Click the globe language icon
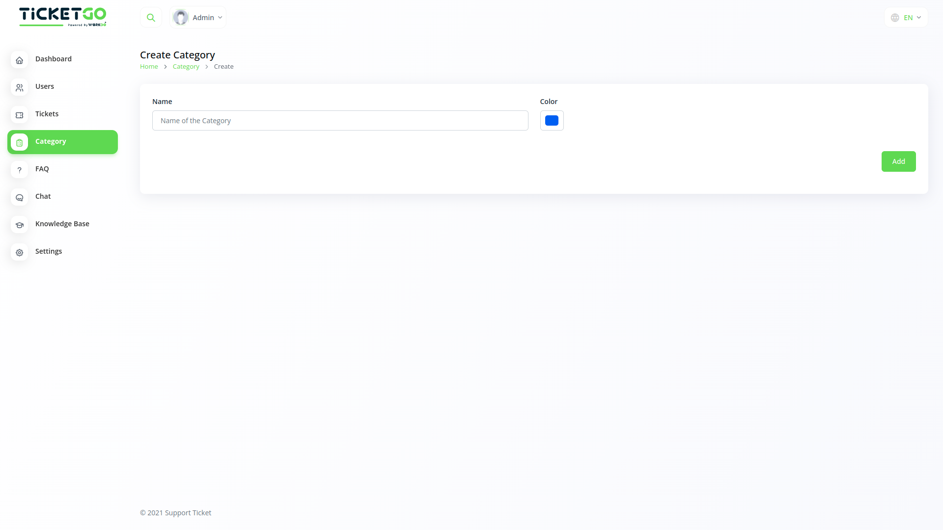Screen dimensions: 943x530 coord(895,18)
